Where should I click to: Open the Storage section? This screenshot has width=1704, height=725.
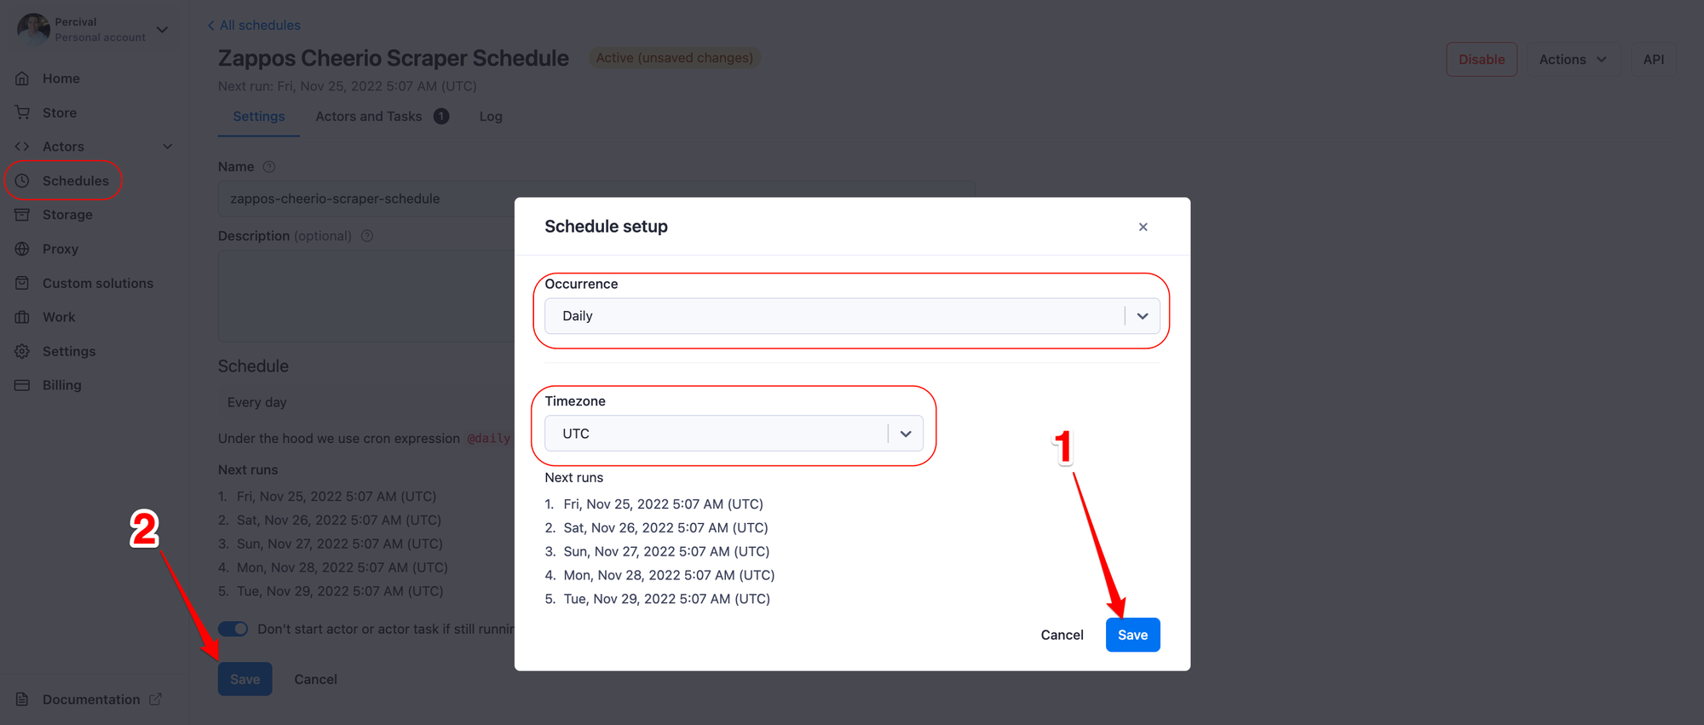(66, 214)
